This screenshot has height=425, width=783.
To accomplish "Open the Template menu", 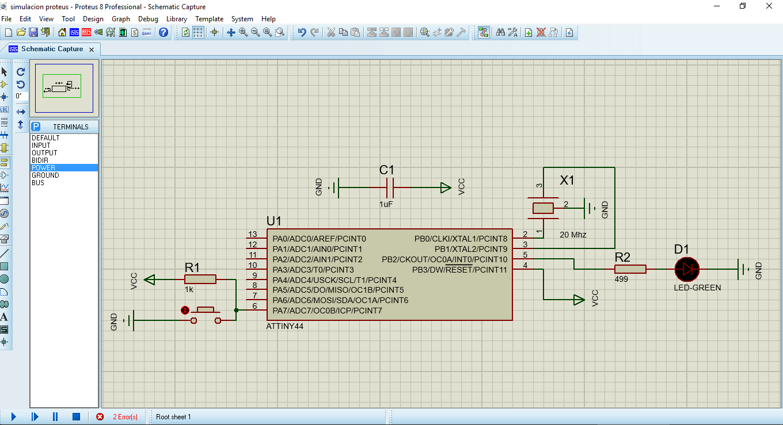I will point(209,19).
